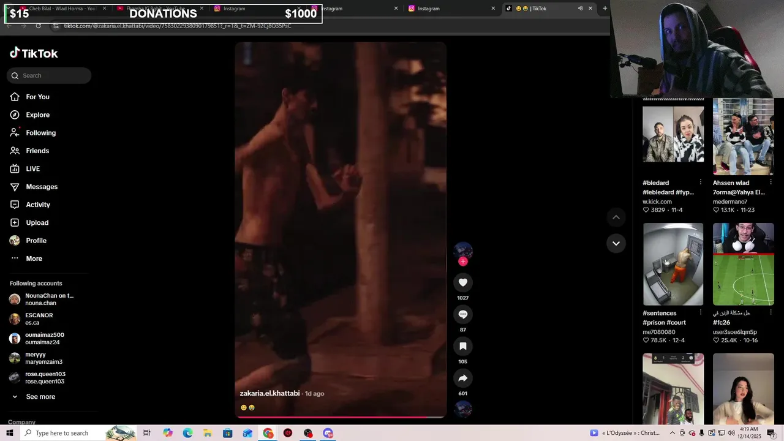Viewport: 784px width, 441px height.
Task: Share the video using arrow icon
Action: click(x=463, y=378)
